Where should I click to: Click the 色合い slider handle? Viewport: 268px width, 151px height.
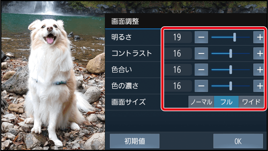(231, 70)
